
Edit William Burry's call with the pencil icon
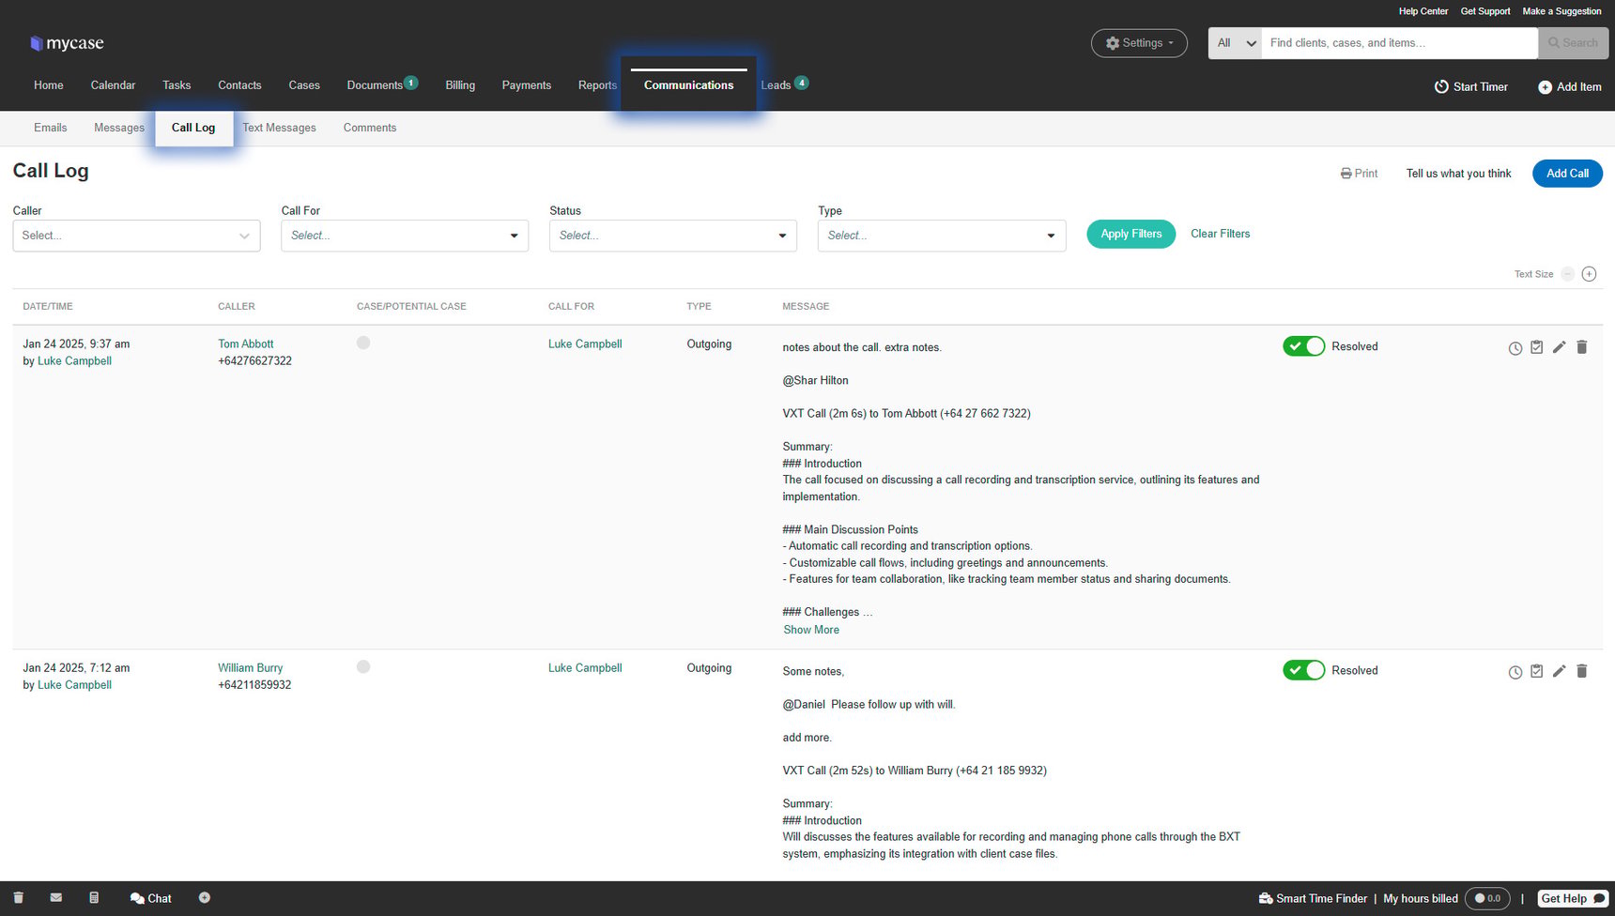(1559, 671)
